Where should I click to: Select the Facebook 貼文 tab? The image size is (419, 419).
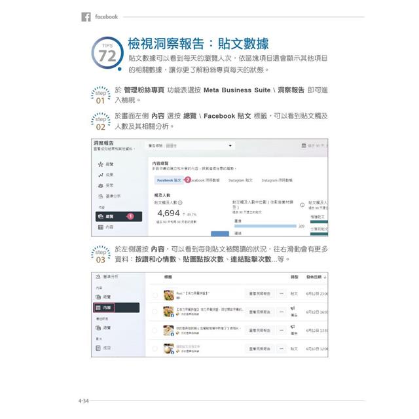169,181
